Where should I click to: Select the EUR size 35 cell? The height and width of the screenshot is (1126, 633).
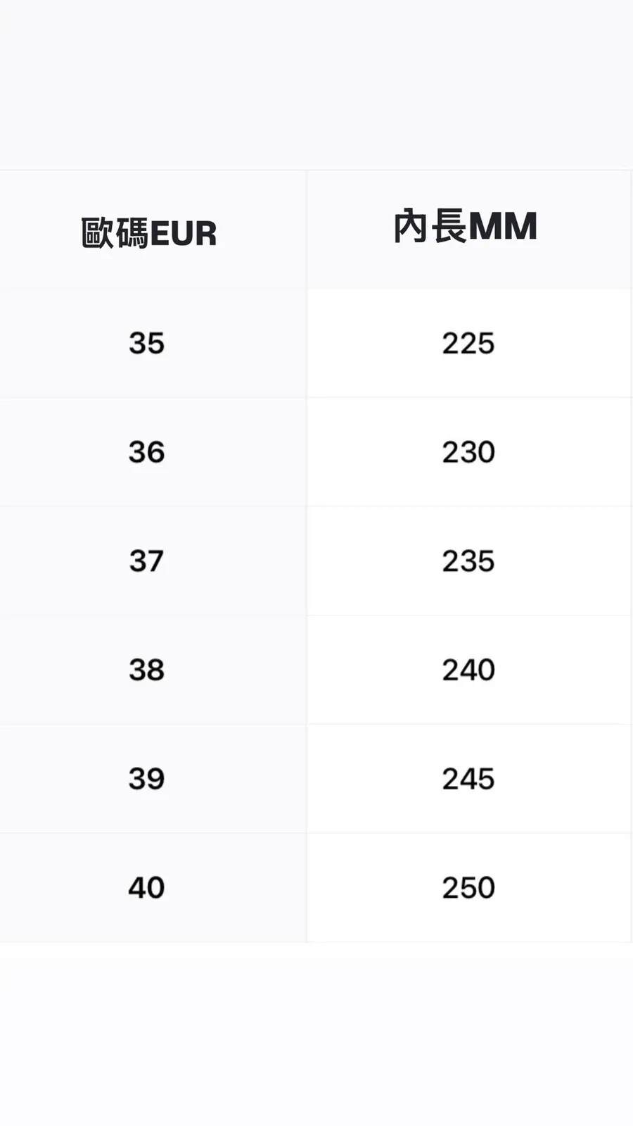pos(146,344)
